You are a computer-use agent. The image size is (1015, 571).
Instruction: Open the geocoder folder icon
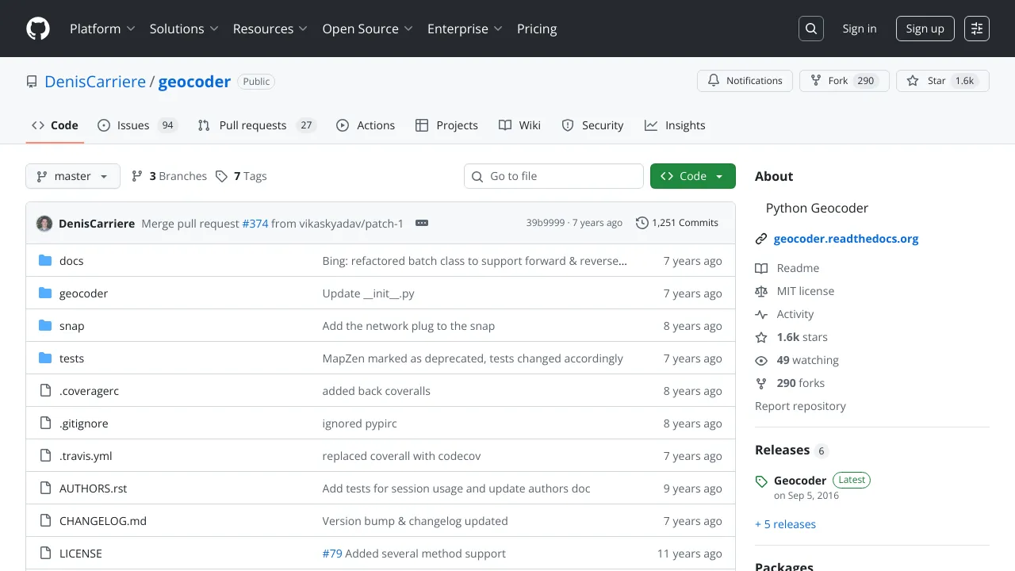(45, 293)
